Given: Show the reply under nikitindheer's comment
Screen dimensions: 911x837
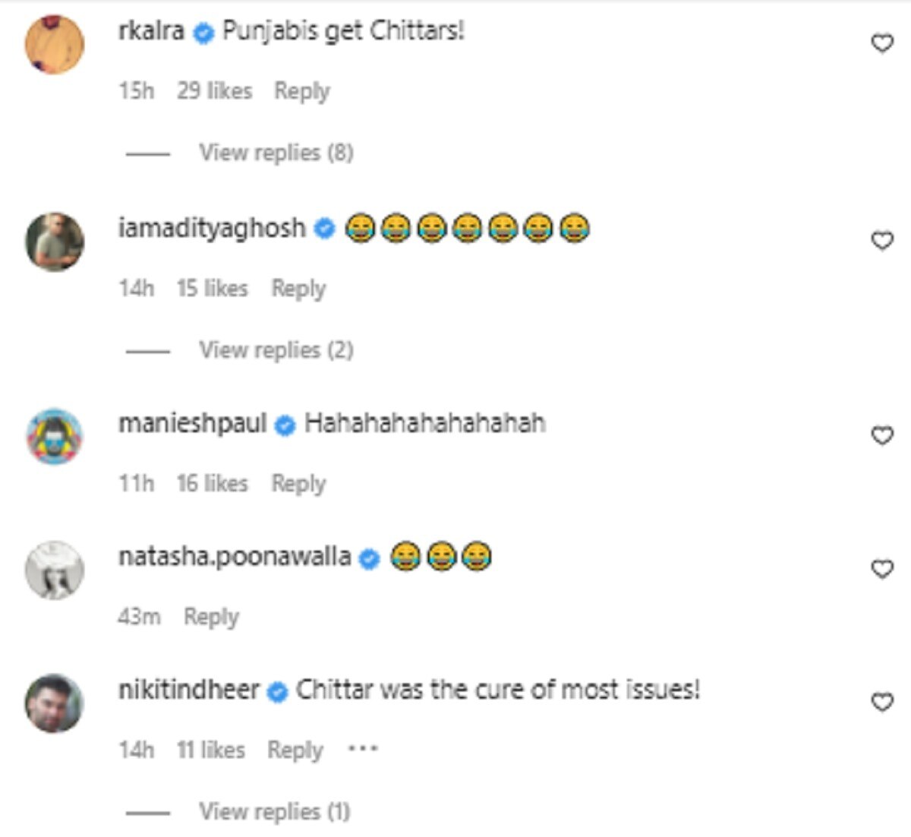Looking at the screenshot, I should point(276,810).
